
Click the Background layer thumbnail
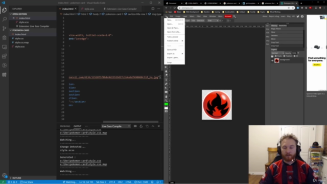point(277,60)
